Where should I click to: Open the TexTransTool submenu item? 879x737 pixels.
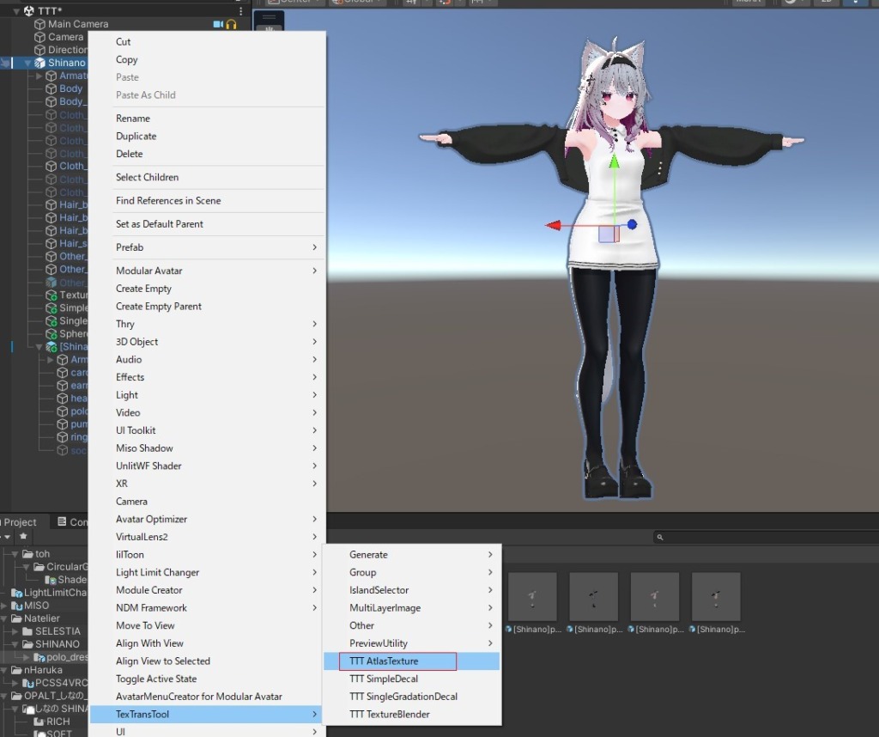[x=208, y=714]
